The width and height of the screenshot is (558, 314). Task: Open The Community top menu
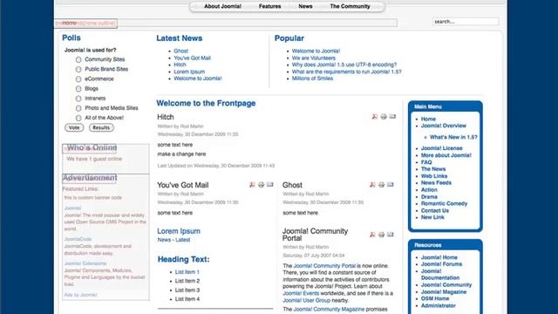pos(350,6)
